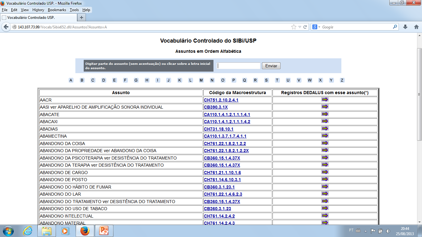Open DEDALUS arrow for ABANDONO DE CARGO

[x=325, y=172]
